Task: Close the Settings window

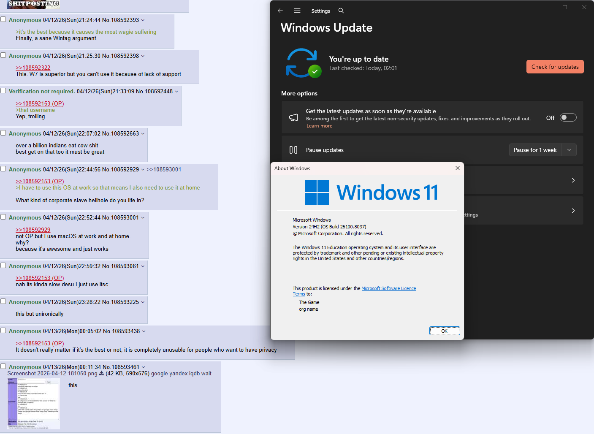Action: click(584, 7)
